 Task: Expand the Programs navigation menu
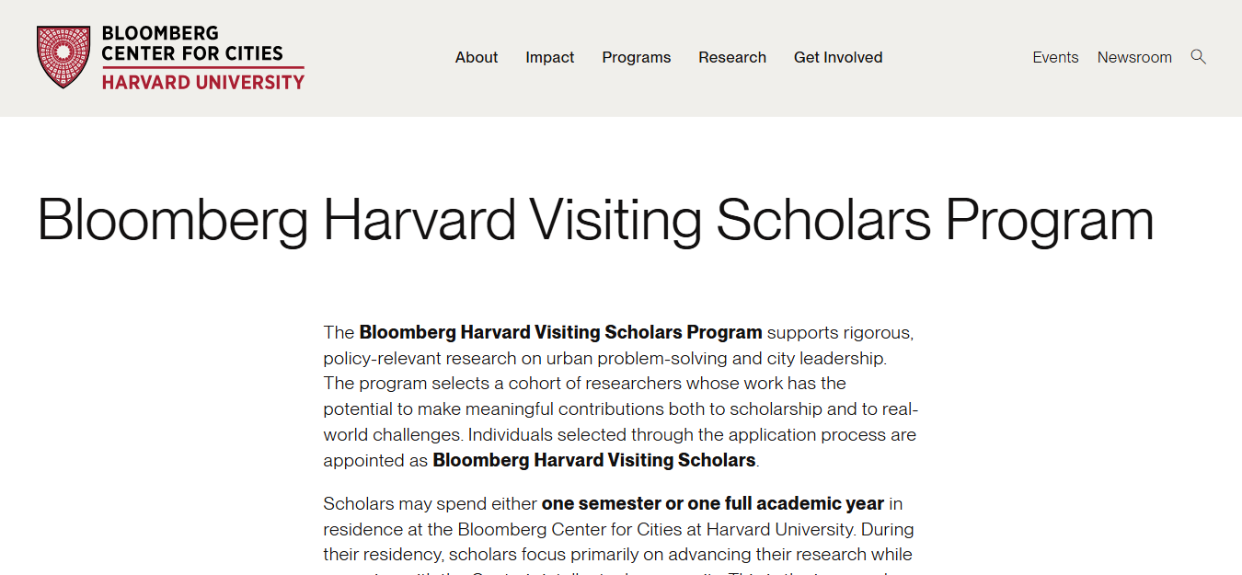click(x=637, y=57)
